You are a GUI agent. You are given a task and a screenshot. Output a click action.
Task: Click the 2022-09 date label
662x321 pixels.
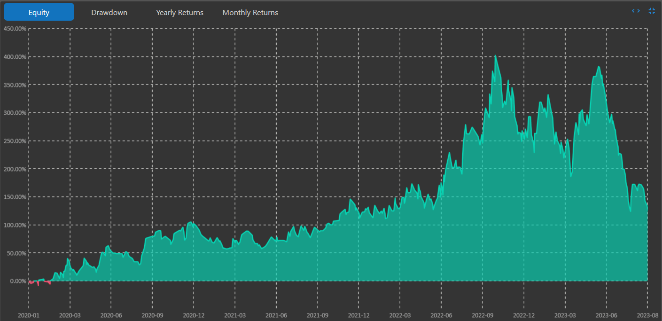point(483,315)
